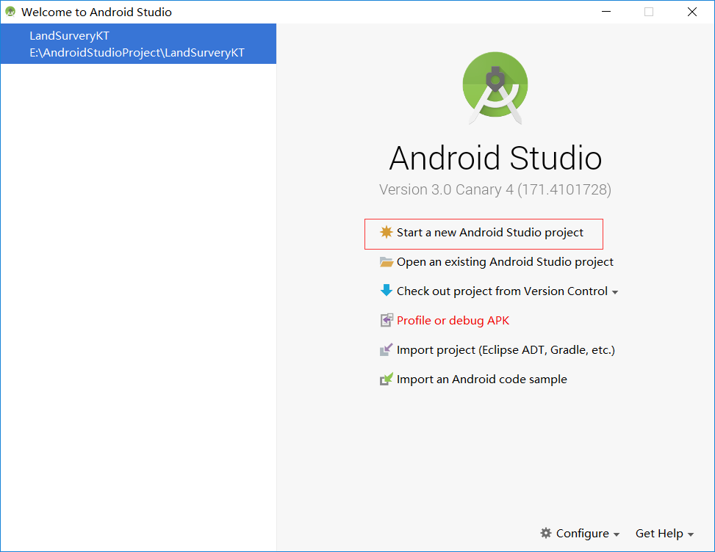The image size is (715, 552).
Task: Click the Android Studio logo graphic
Action: tap(495, 86)
